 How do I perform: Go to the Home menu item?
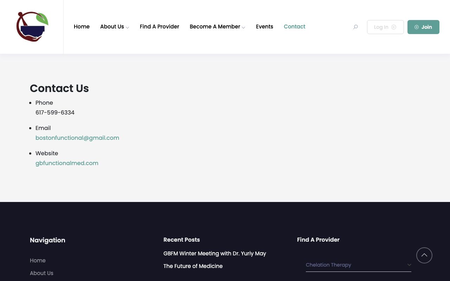point(82,27)
